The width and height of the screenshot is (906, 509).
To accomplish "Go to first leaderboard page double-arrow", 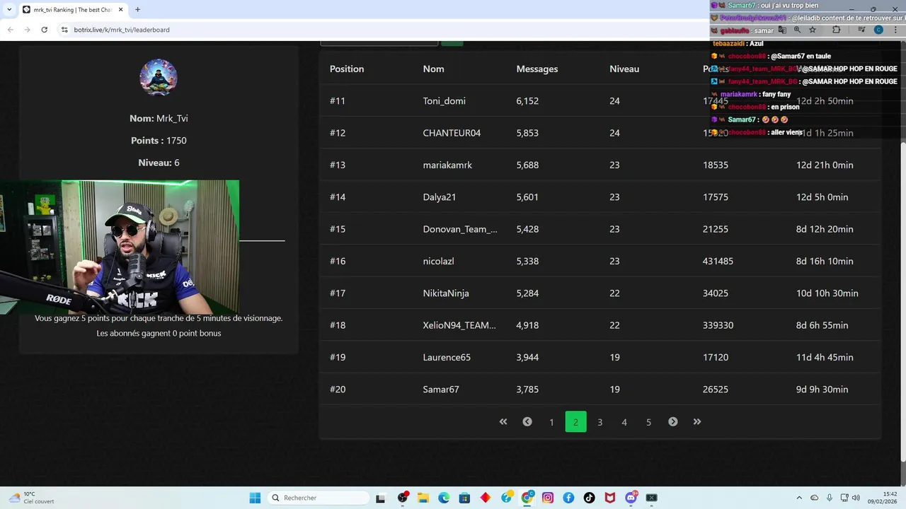I will [503, 422].
